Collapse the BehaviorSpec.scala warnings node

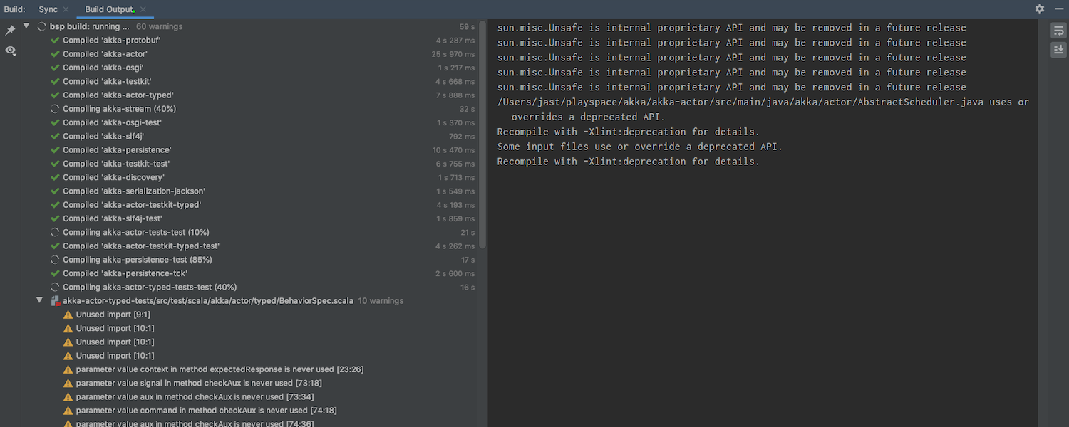[40, 300]
